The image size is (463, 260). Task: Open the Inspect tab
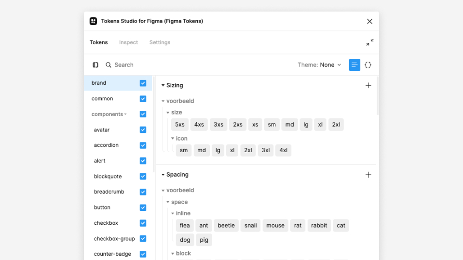click(x=128, y=42)
